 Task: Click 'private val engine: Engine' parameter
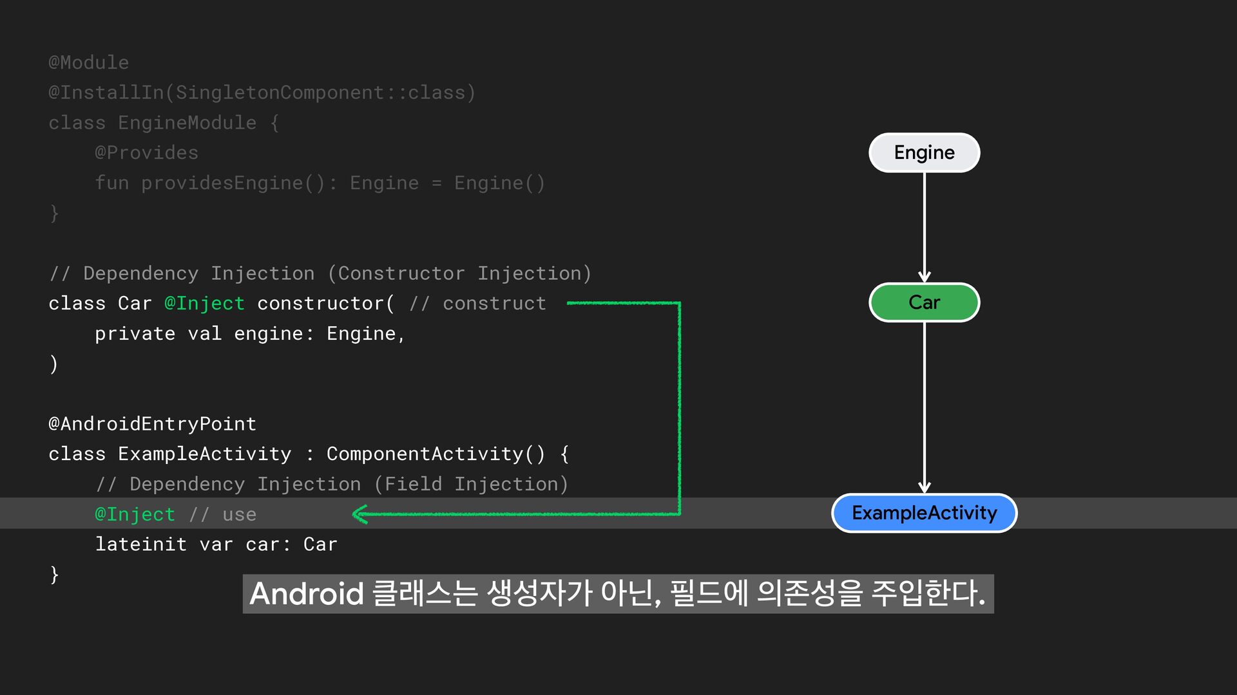pyautogui.click(x=249, y=333)
